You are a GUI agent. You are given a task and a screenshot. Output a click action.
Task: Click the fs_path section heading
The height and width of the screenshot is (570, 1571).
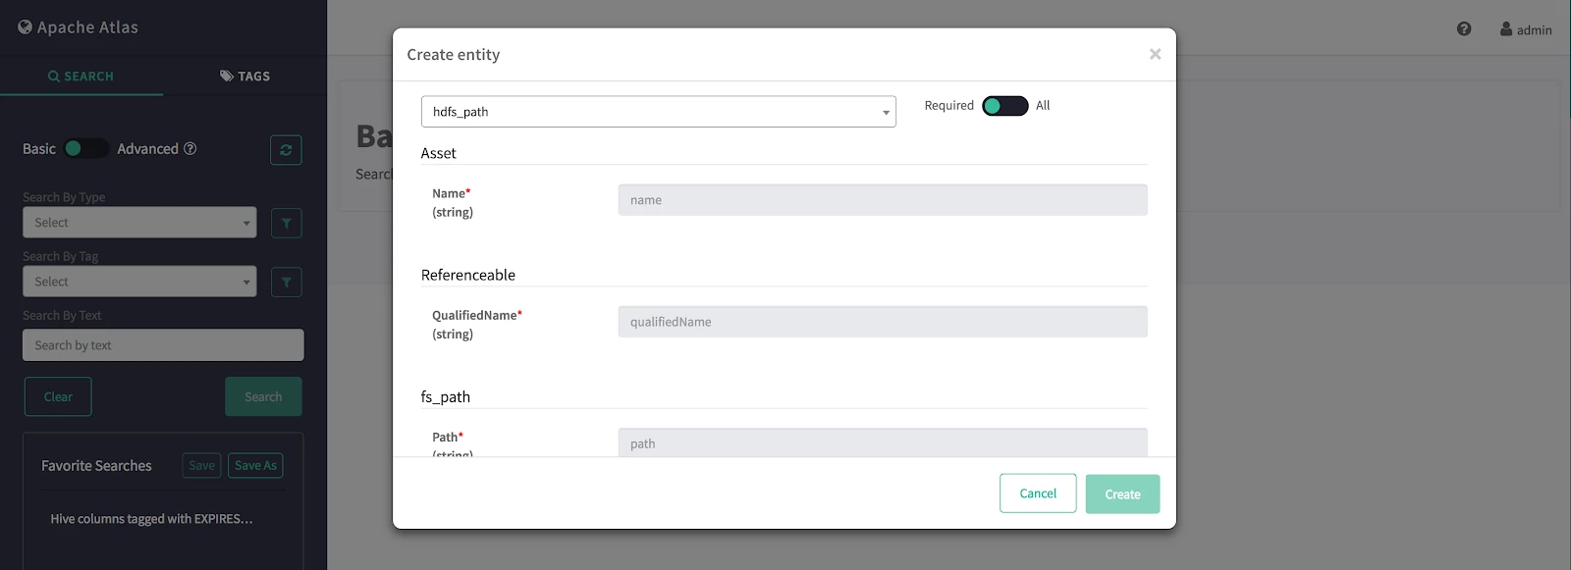(x=446, y=397)
